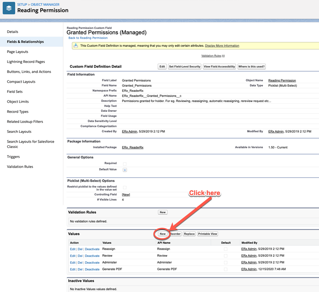Toggle the Required checkbox
Image resolution: width=319 pixels, height=292 pixels.
pos(125,163)
